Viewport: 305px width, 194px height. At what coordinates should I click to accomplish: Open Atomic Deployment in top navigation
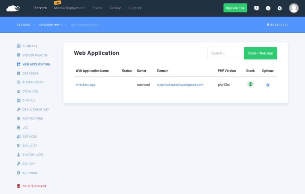[69, 8]
